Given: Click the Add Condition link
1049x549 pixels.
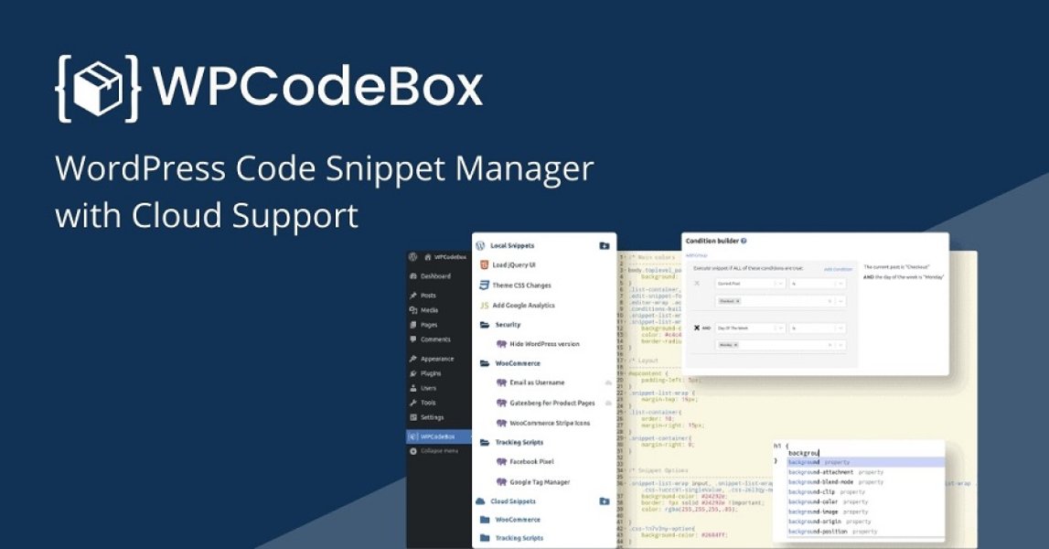Looking at the screenshot, I should click(x=837, y=269).
